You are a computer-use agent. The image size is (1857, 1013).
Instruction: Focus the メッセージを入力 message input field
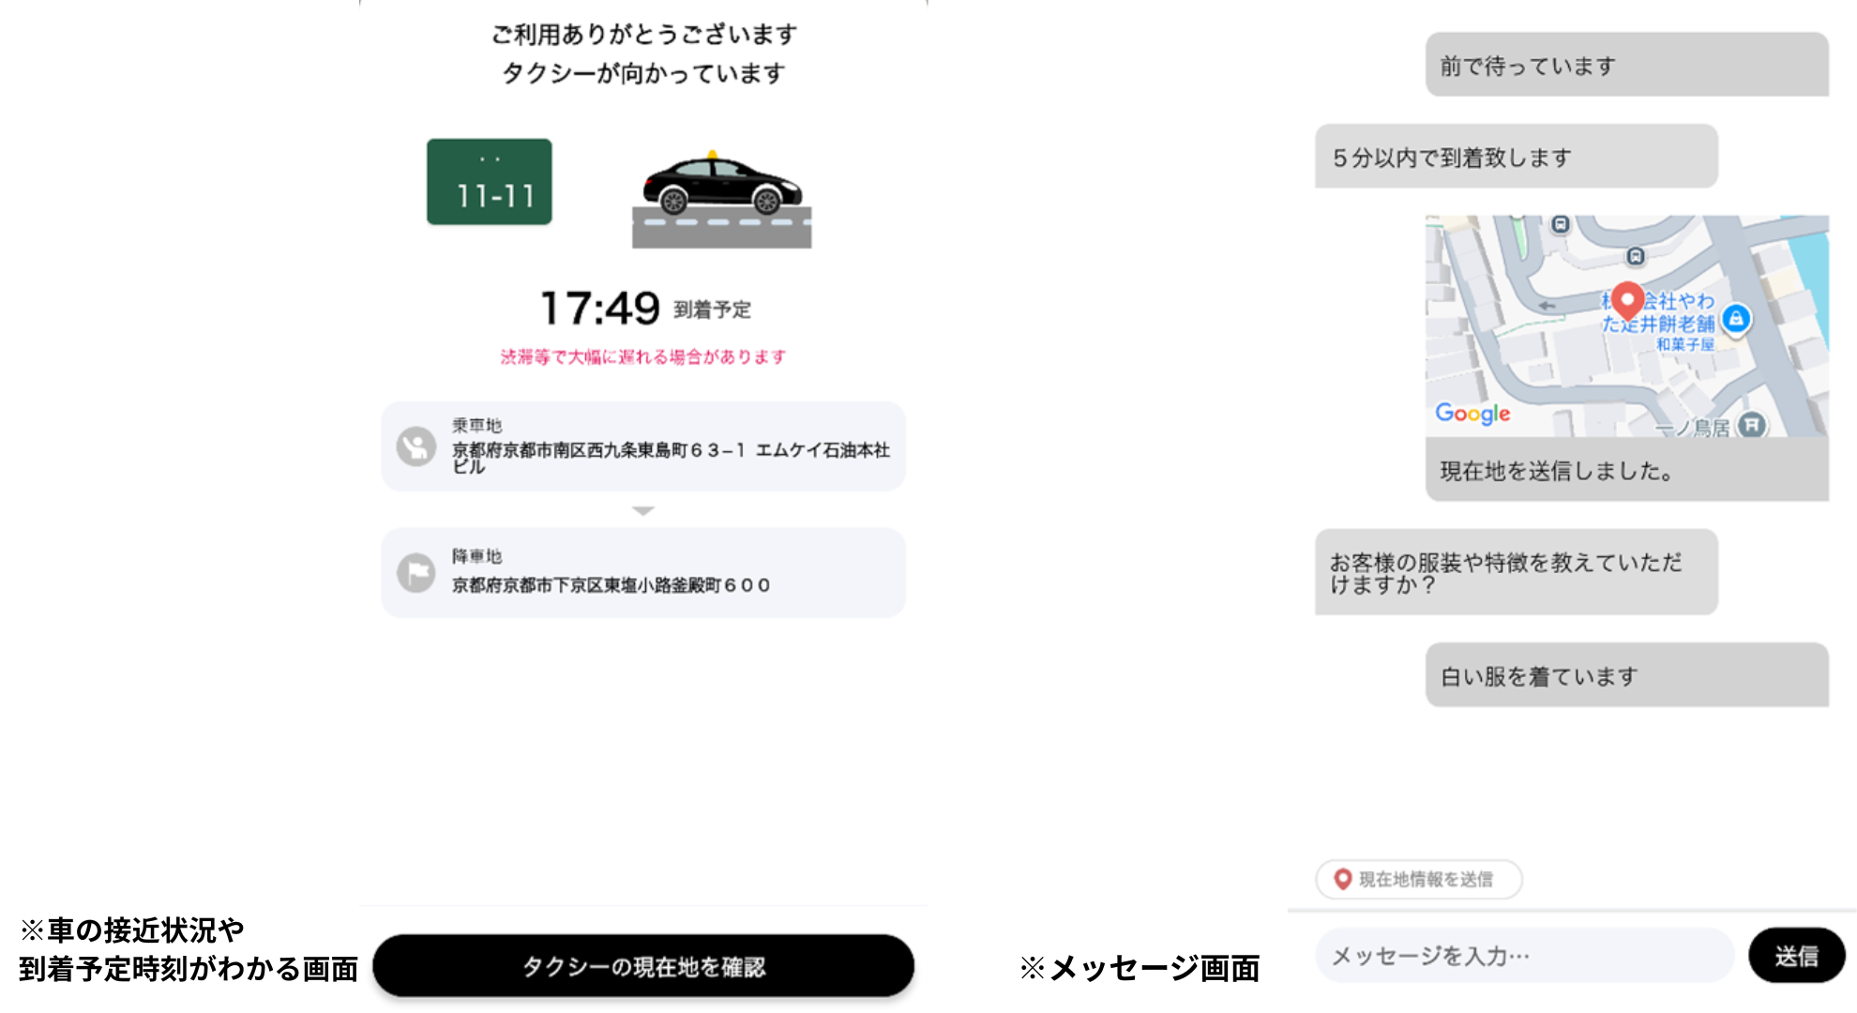coord(1524,956)
